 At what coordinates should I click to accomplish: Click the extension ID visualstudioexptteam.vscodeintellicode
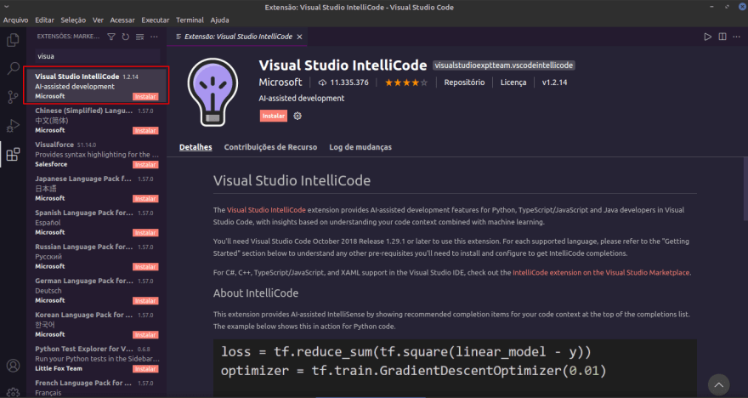(x=504, y=65)
